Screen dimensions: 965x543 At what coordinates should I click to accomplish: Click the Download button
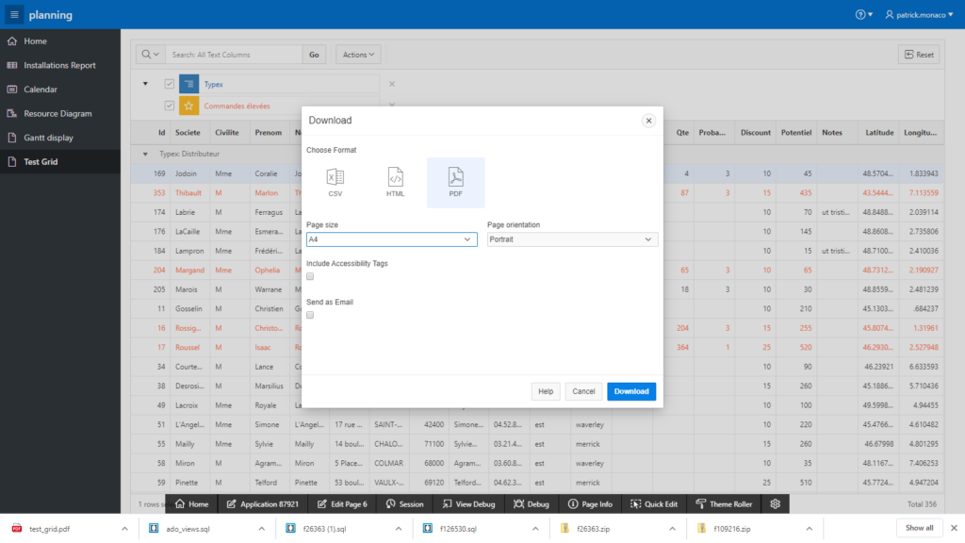click(x=631, y=391)
